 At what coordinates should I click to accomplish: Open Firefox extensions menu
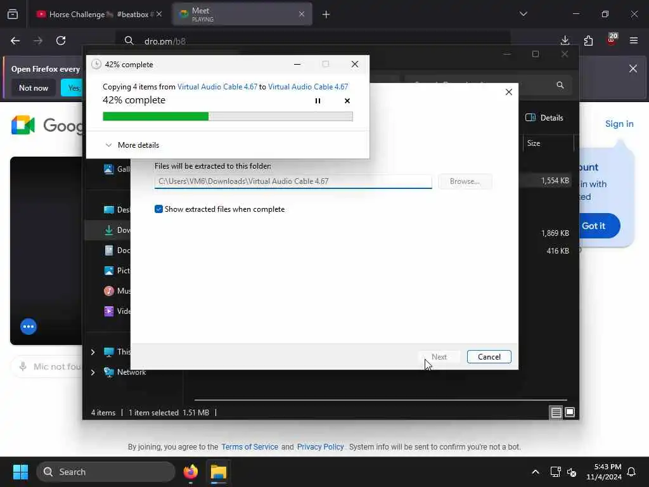(588, 41)
